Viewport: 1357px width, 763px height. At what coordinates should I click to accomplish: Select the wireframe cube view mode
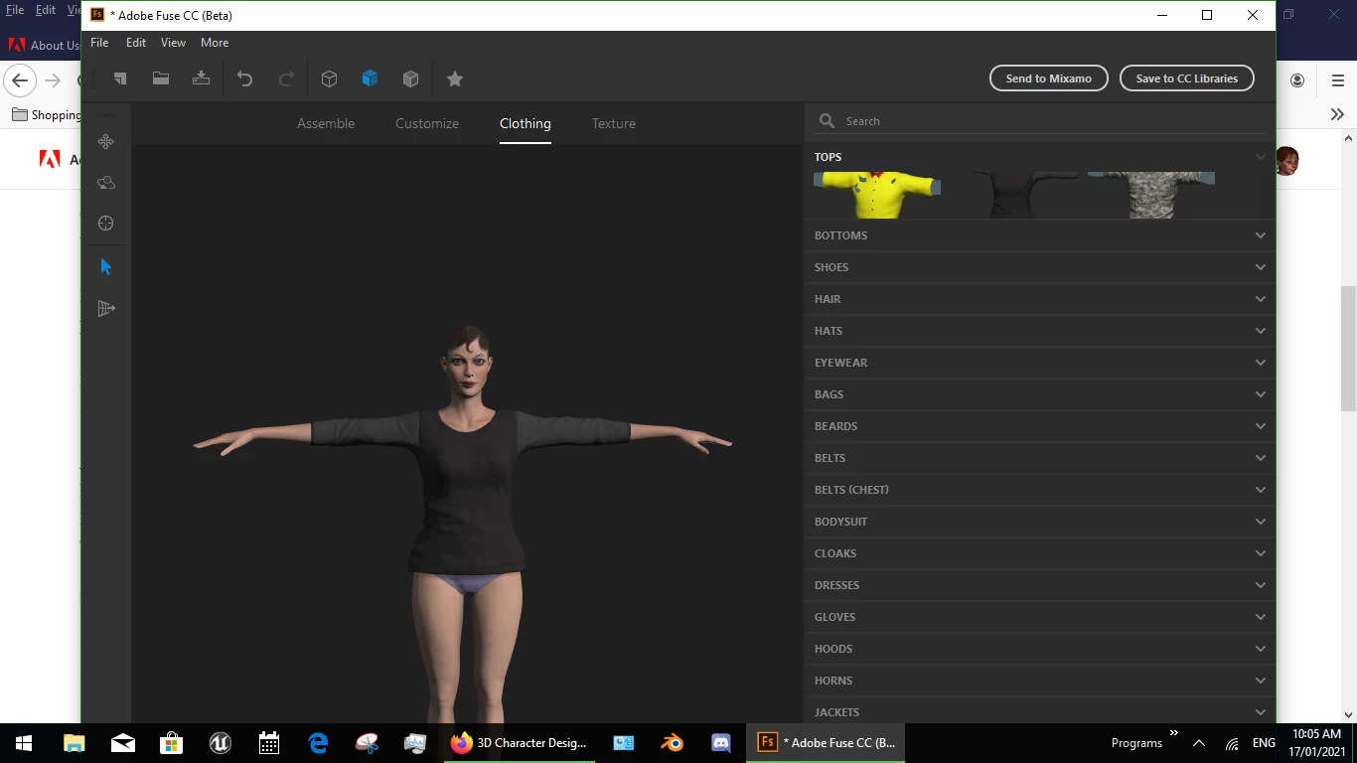(329, 78)
